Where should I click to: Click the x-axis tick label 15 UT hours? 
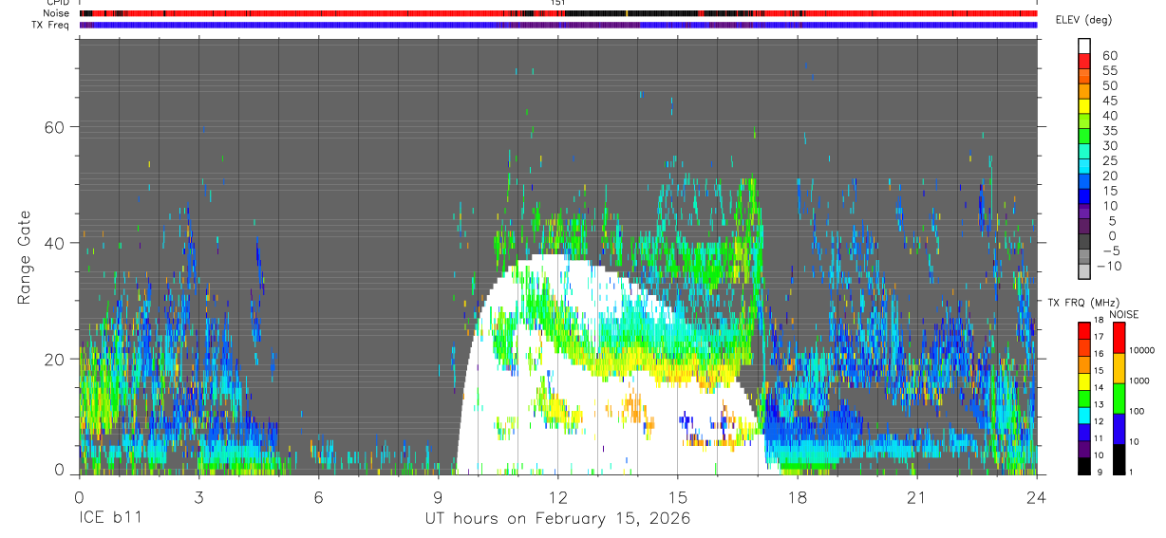(x=677, y=498)
